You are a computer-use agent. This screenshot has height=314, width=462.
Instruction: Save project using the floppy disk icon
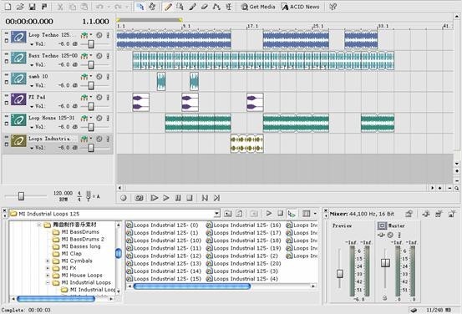32,7
